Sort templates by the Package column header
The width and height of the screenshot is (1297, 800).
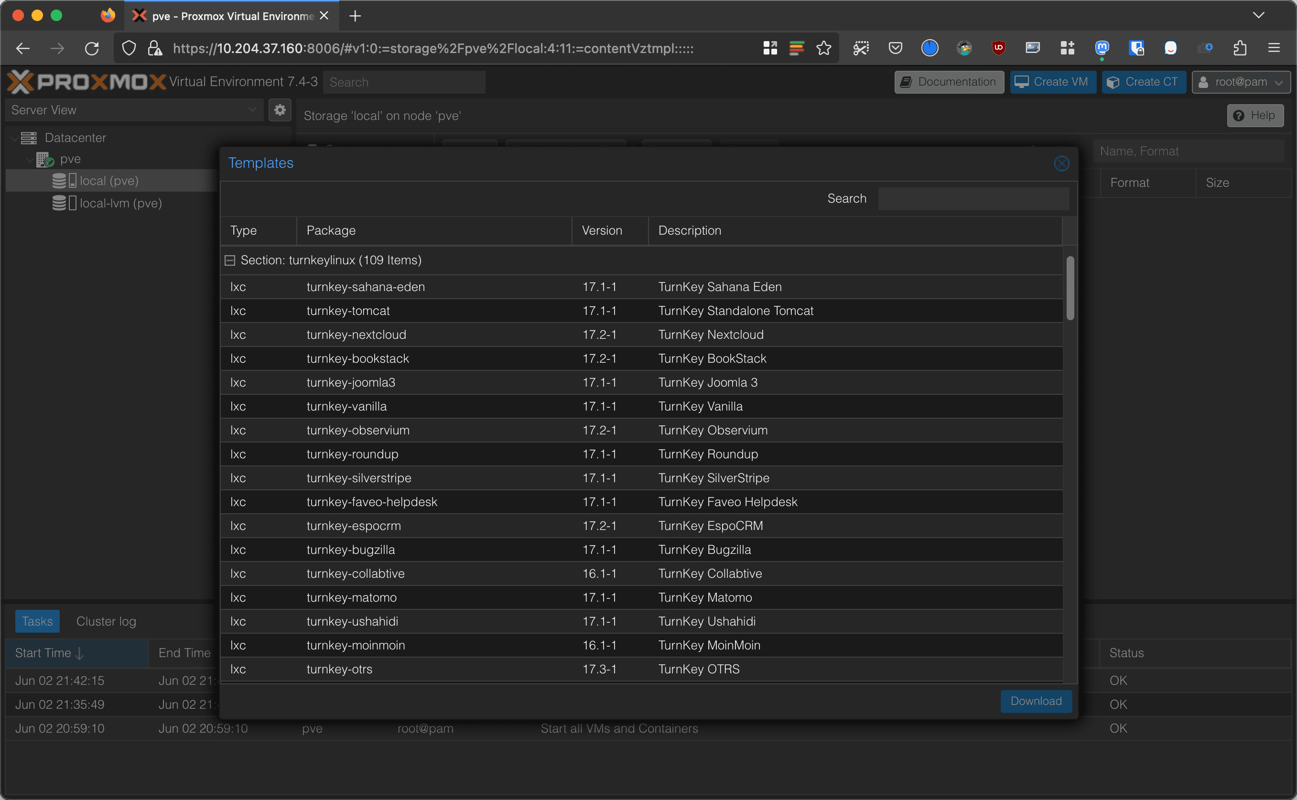(434, 231)
